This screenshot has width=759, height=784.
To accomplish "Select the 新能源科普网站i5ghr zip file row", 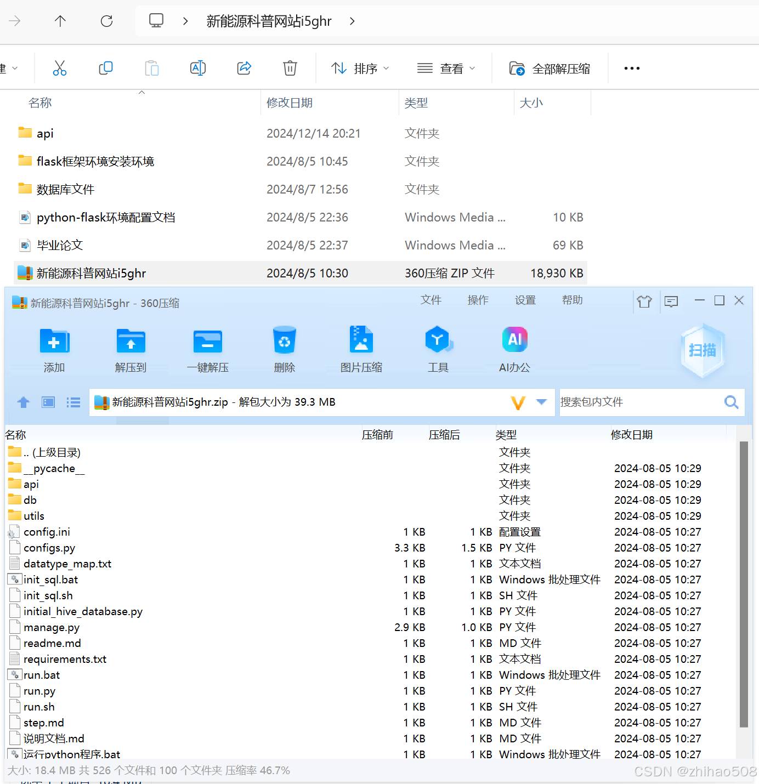I will click(300, 273).
